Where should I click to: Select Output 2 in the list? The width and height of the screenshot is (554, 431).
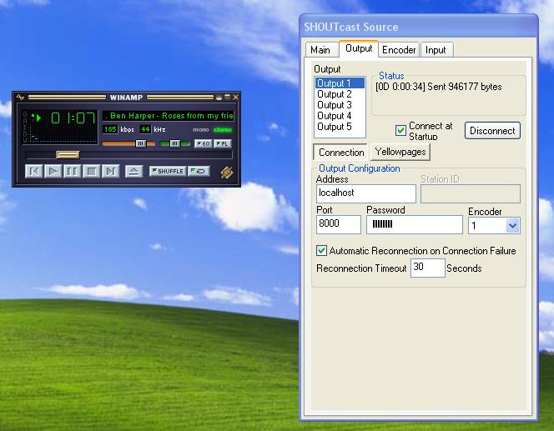click(x=340, y=94)
